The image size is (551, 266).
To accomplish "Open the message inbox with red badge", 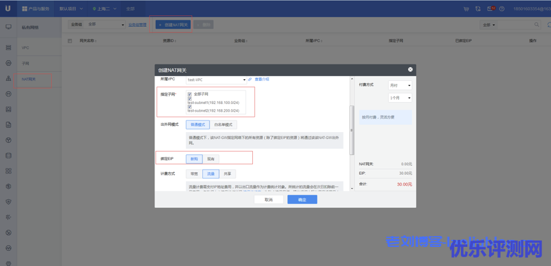I will tap(490, 8).
